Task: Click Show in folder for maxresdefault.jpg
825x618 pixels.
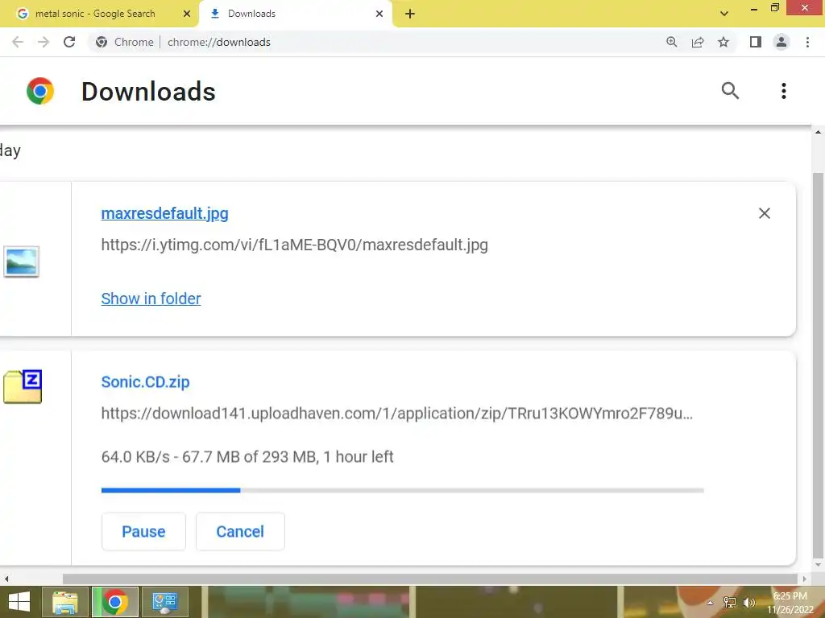Action: coord(151,299)
